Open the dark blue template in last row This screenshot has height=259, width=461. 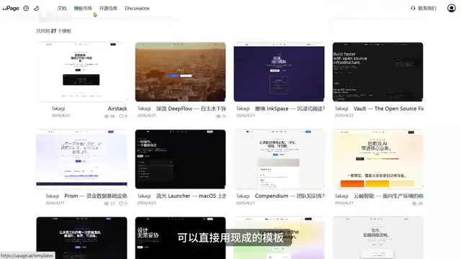coord(81,238)
